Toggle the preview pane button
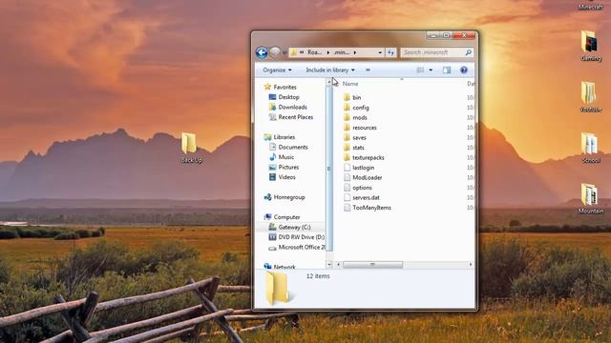 (447, 70)
